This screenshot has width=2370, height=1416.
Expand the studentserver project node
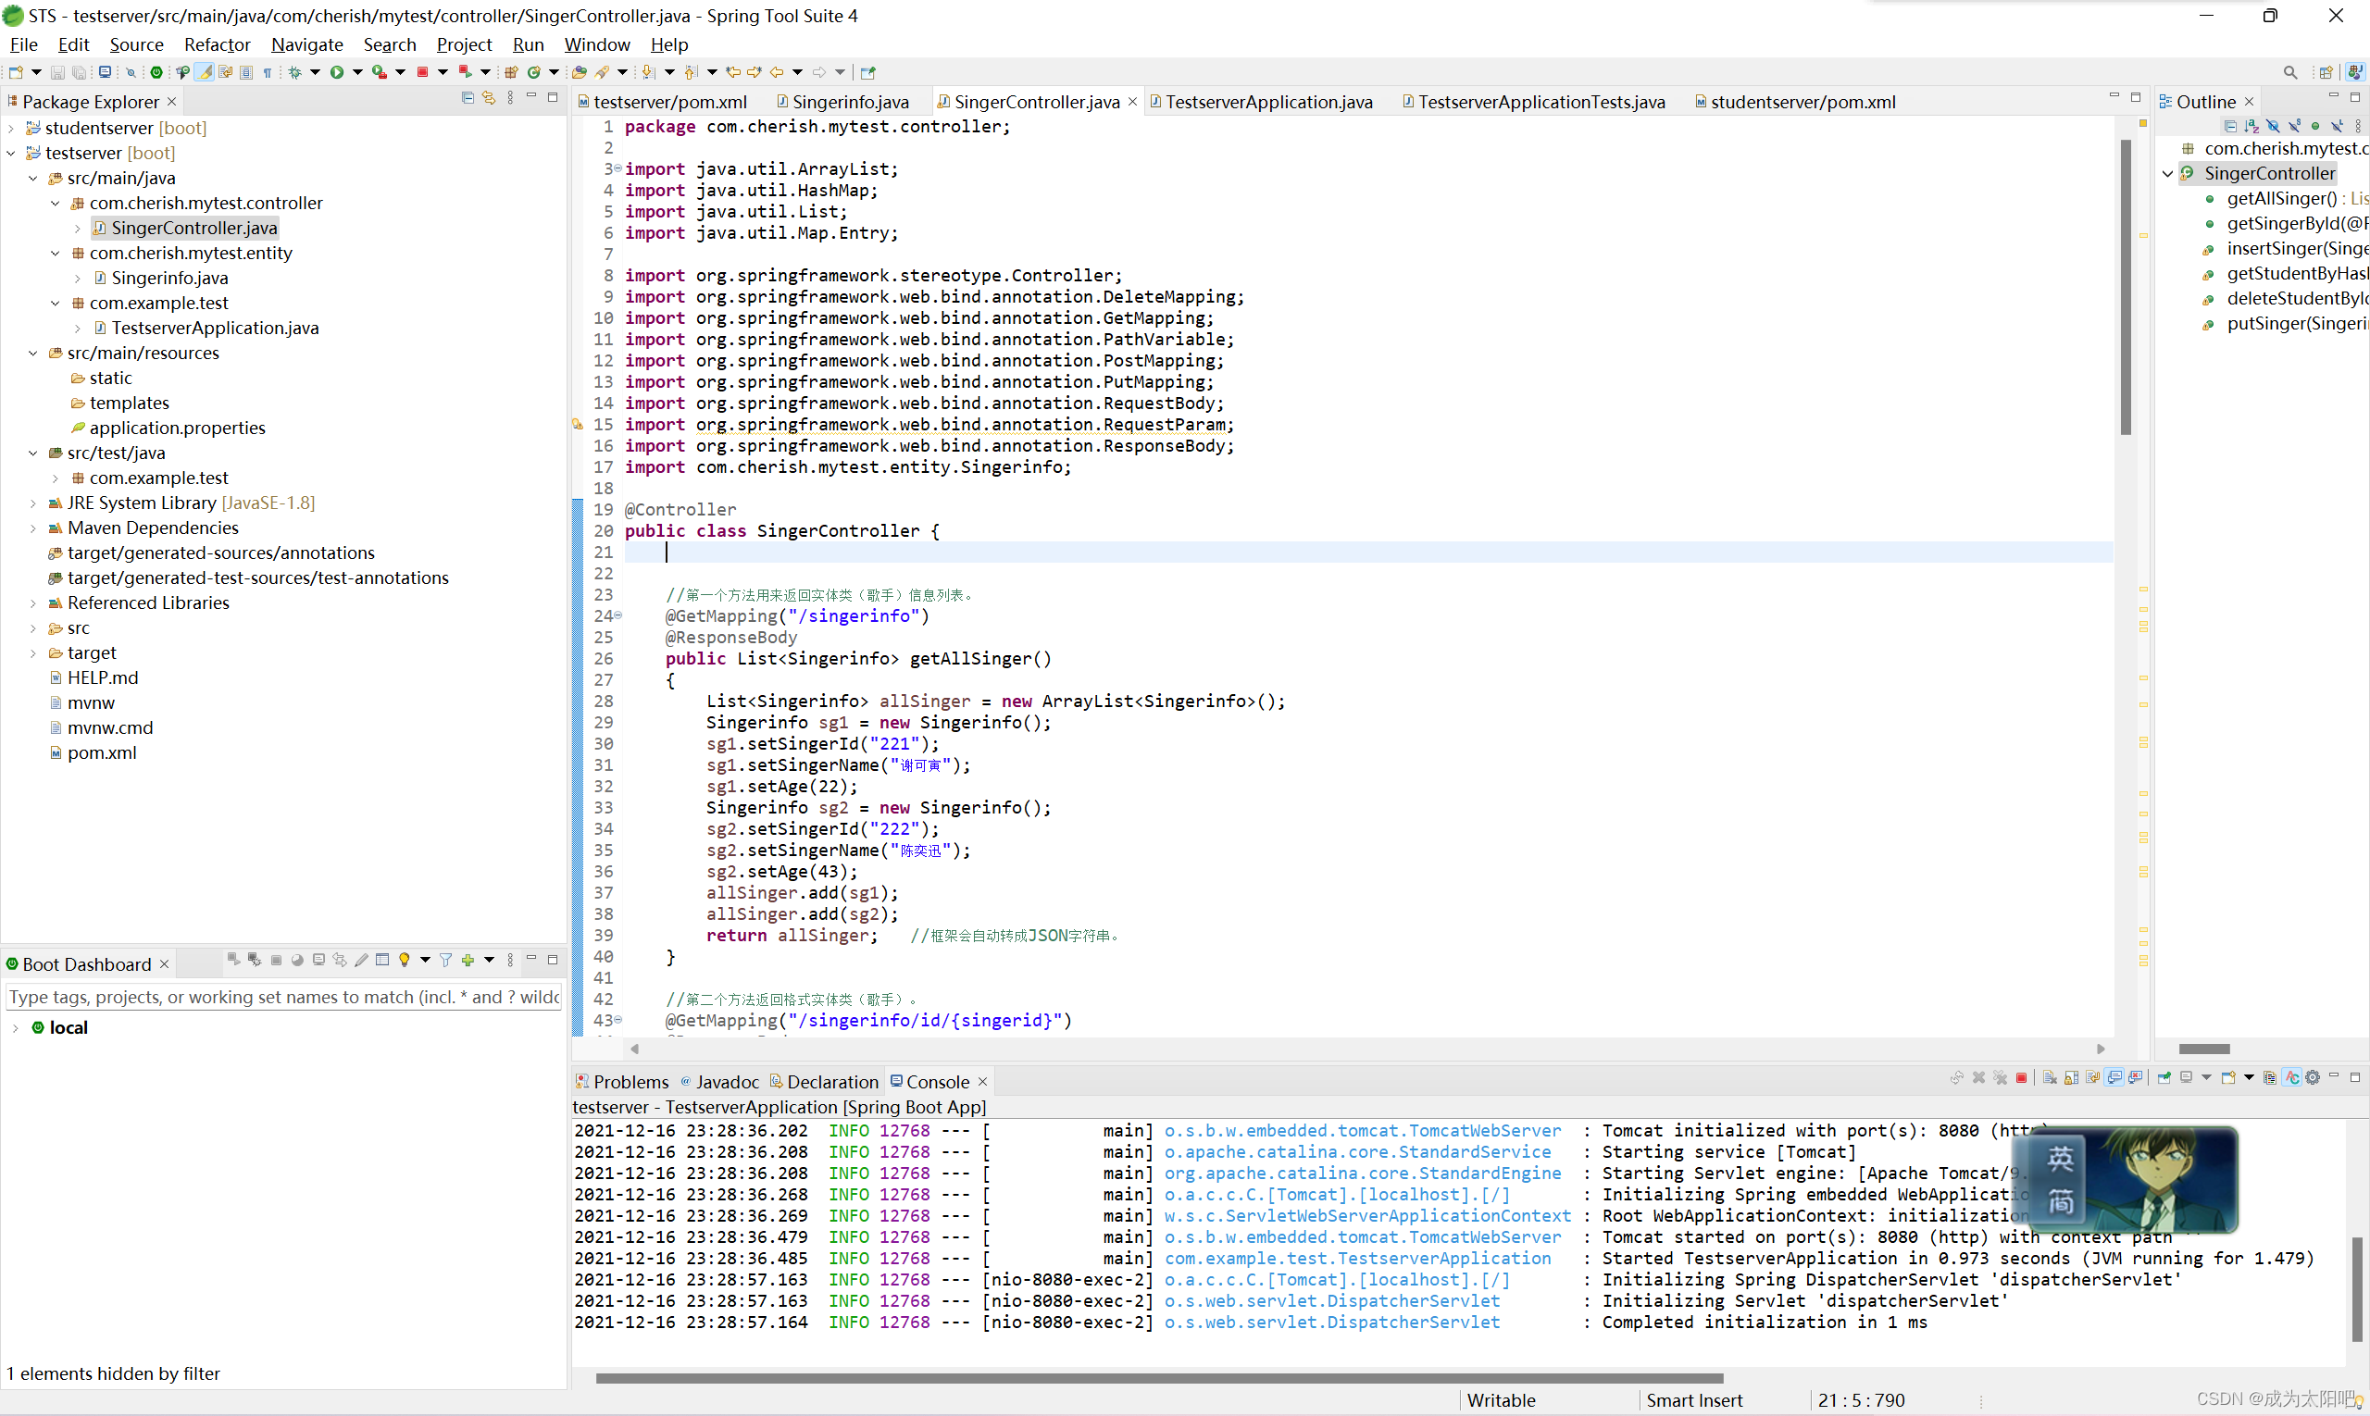click(10, 128)
